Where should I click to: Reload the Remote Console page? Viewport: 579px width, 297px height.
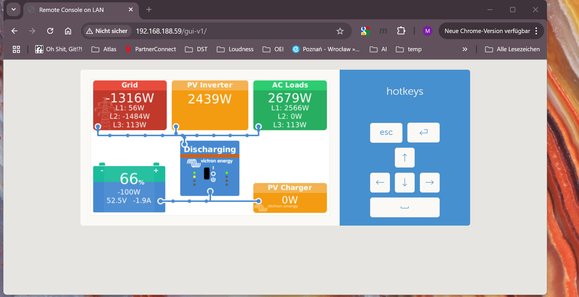click(50, 31)
